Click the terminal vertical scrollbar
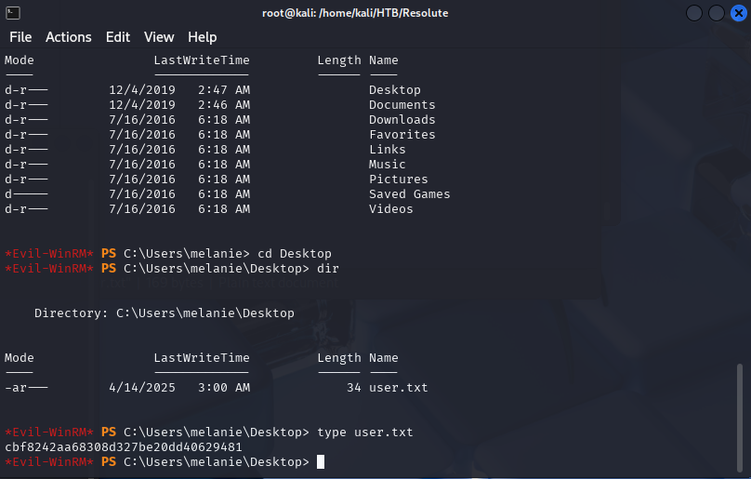This screenshot has height=479, width=751. tap(740, 417)
